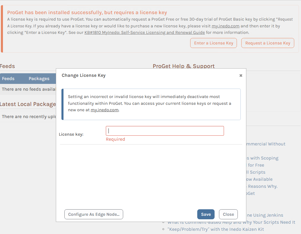The width and height of the screenshot is (301, 234).
Task: Switch to the Feeds tab
Action: 8,79
